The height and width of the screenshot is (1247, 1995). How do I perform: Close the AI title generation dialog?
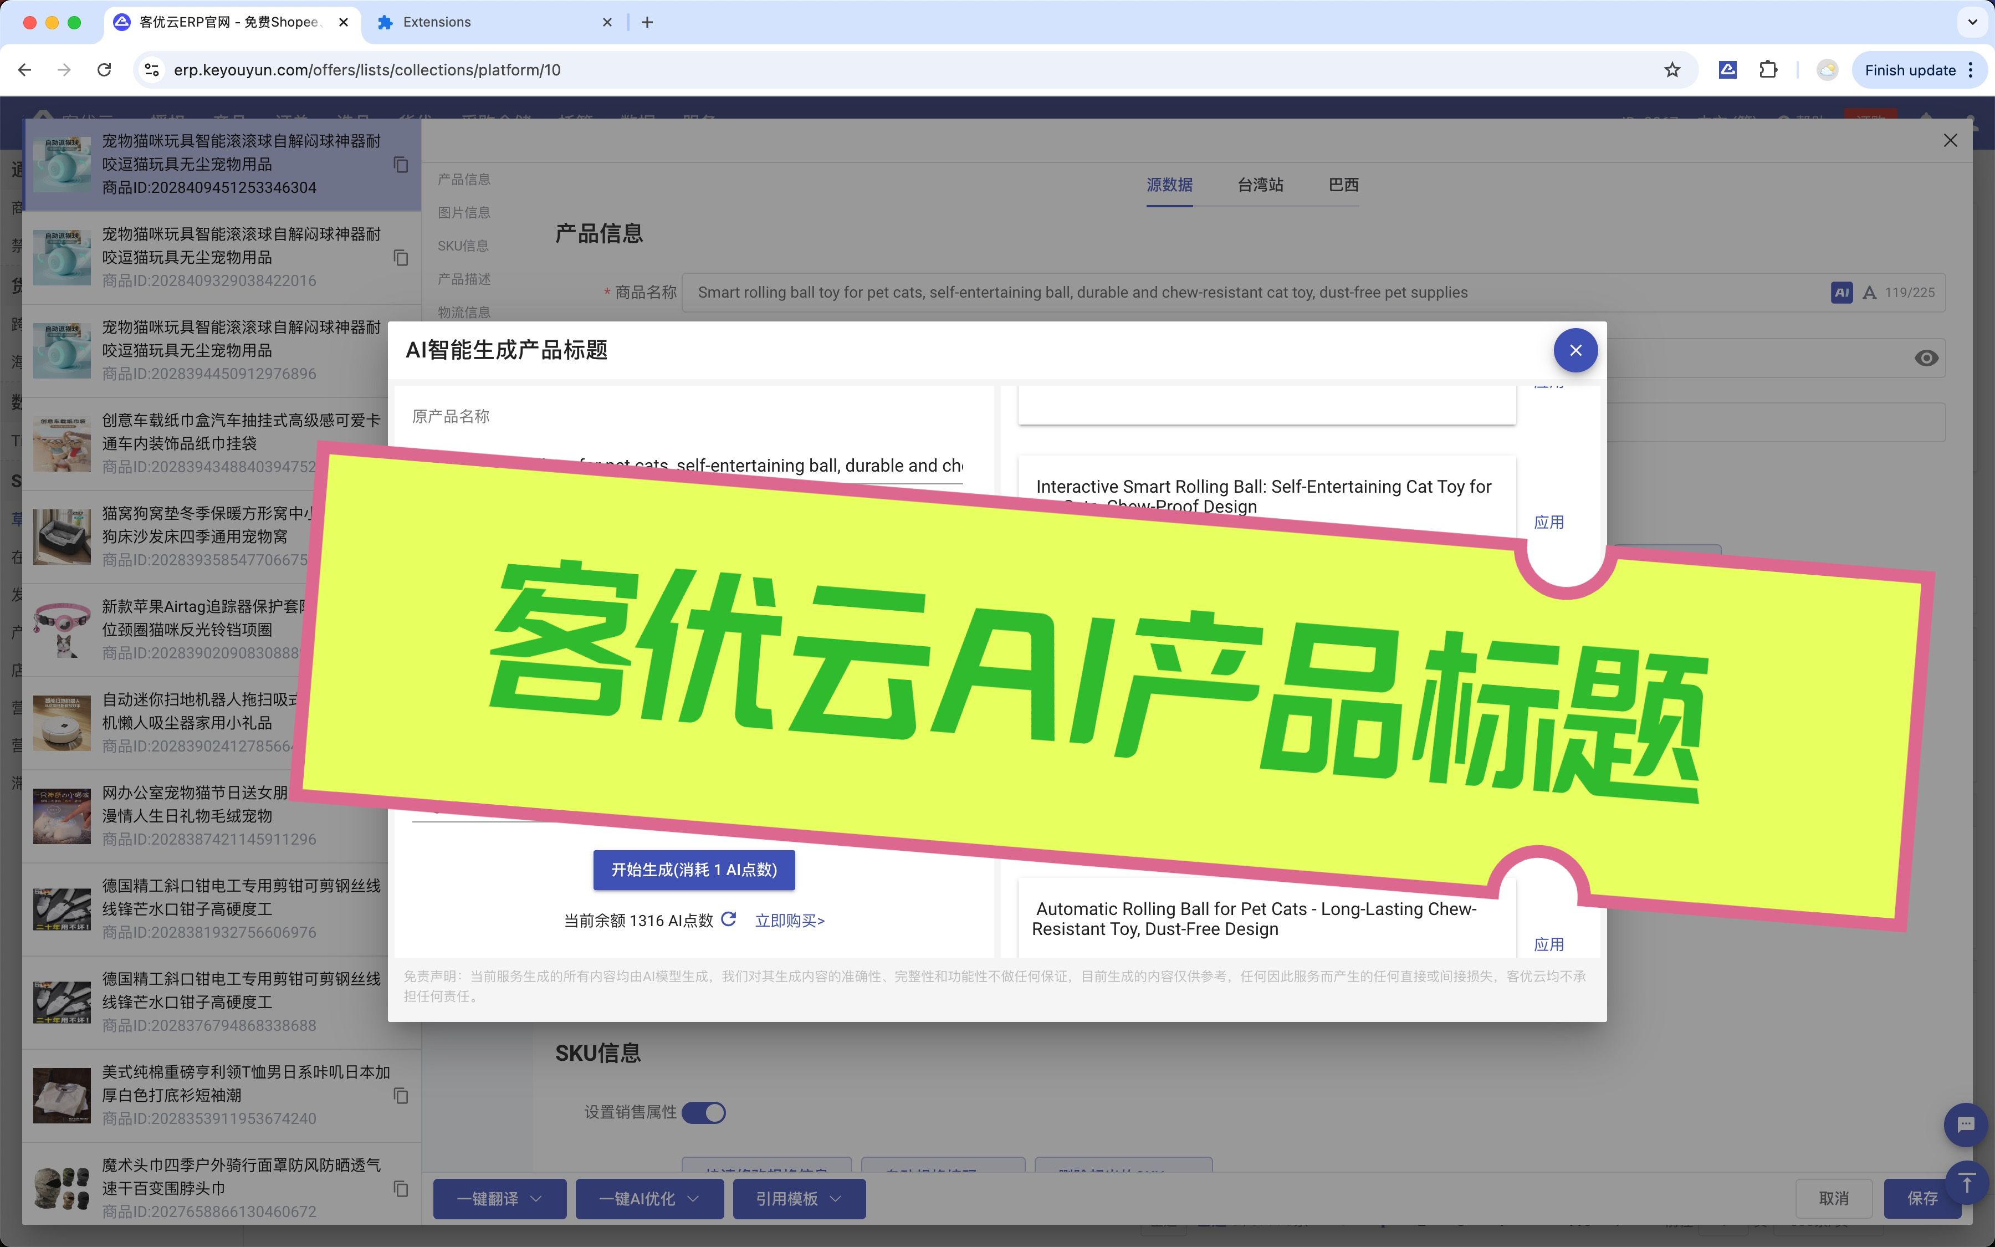[x=1575, y=350]
